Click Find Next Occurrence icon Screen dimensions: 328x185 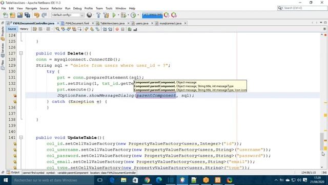(69, 29)
